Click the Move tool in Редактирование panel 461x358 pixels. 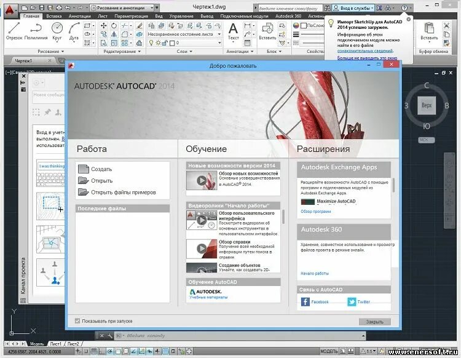pos(103,26)
